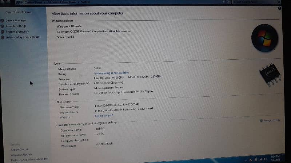Open Help via the round question-mark icon

[279, 8]
